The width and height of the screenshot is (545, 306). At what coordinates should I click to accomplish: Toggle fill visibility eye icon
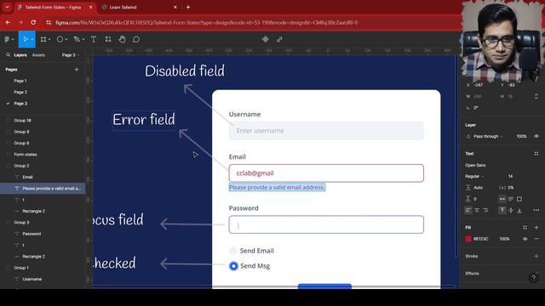[525, 239]
